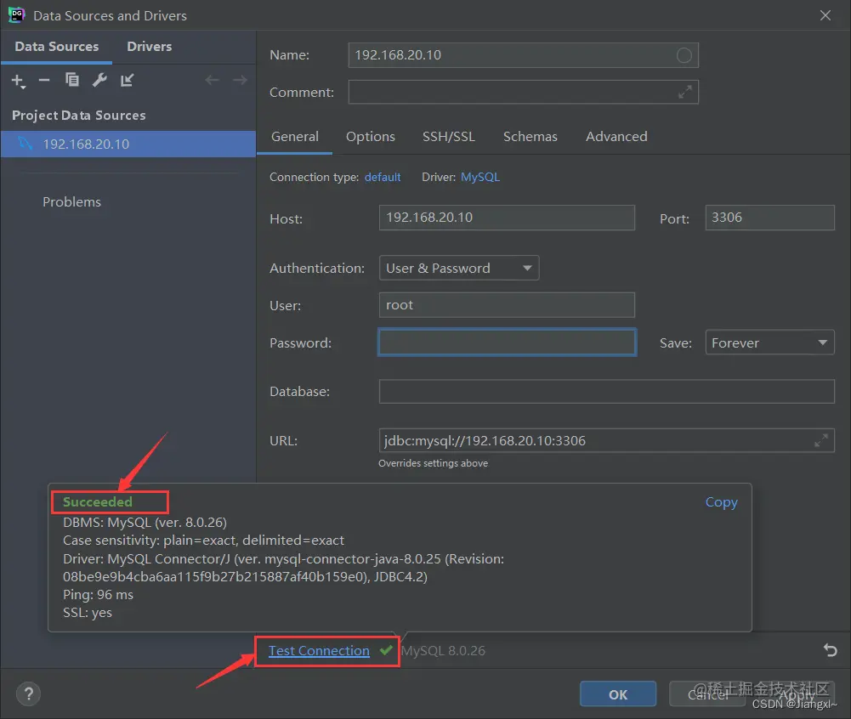This screenshot has width=851, height=719.
Task: Click the Succeeded status text
Action: 98,502
